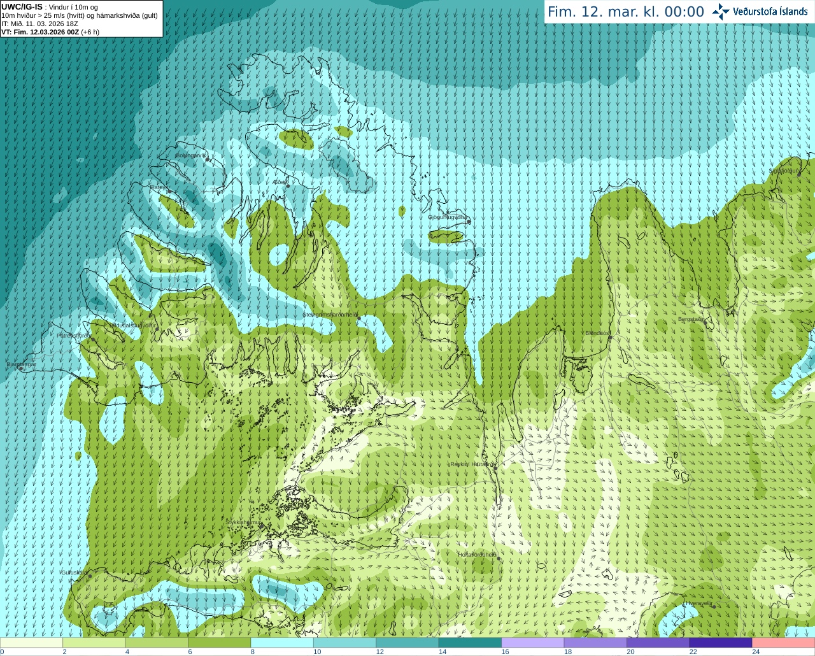The height and width of the screenshot is (656, 815).
Task: Click the 18–20 m/s purple legend swatch
Action: (595, 643)
